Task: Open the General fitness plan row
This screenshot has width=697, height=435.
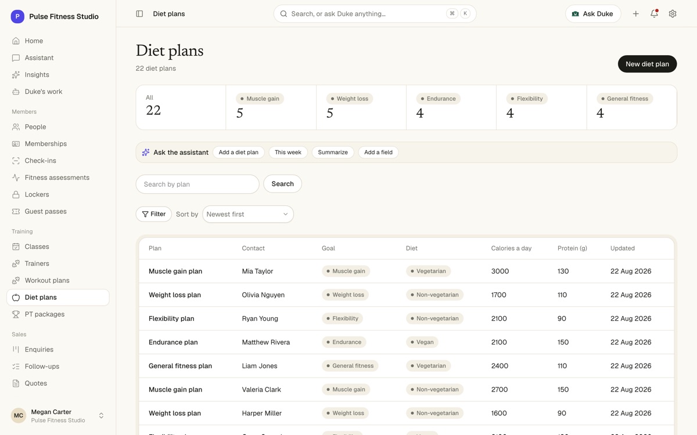Action: tap(407, 366)
